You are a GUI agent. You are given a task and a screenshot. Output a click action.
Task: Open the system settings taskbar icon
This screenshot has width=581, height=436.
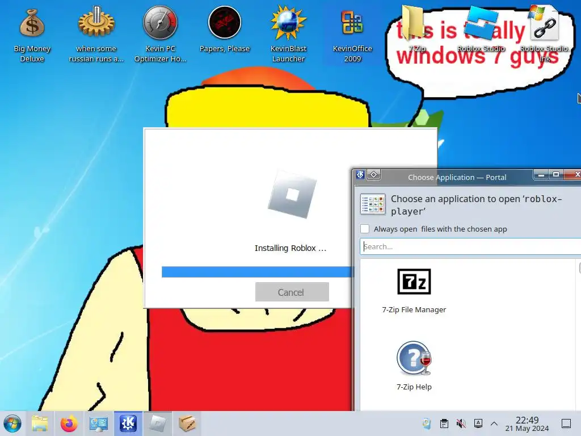coord(98,424)
